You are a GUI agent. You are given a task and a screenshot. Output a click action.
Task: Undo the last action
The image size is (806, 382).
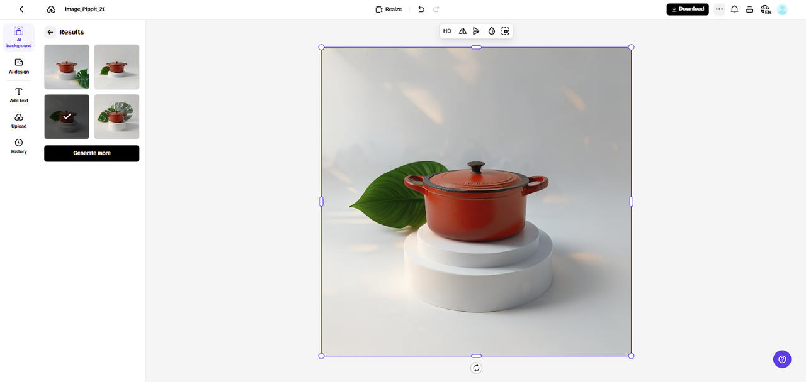click(421, 9)
